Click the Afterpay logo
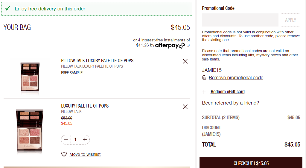This screenshot has width=306, height=168. (170, 45)
